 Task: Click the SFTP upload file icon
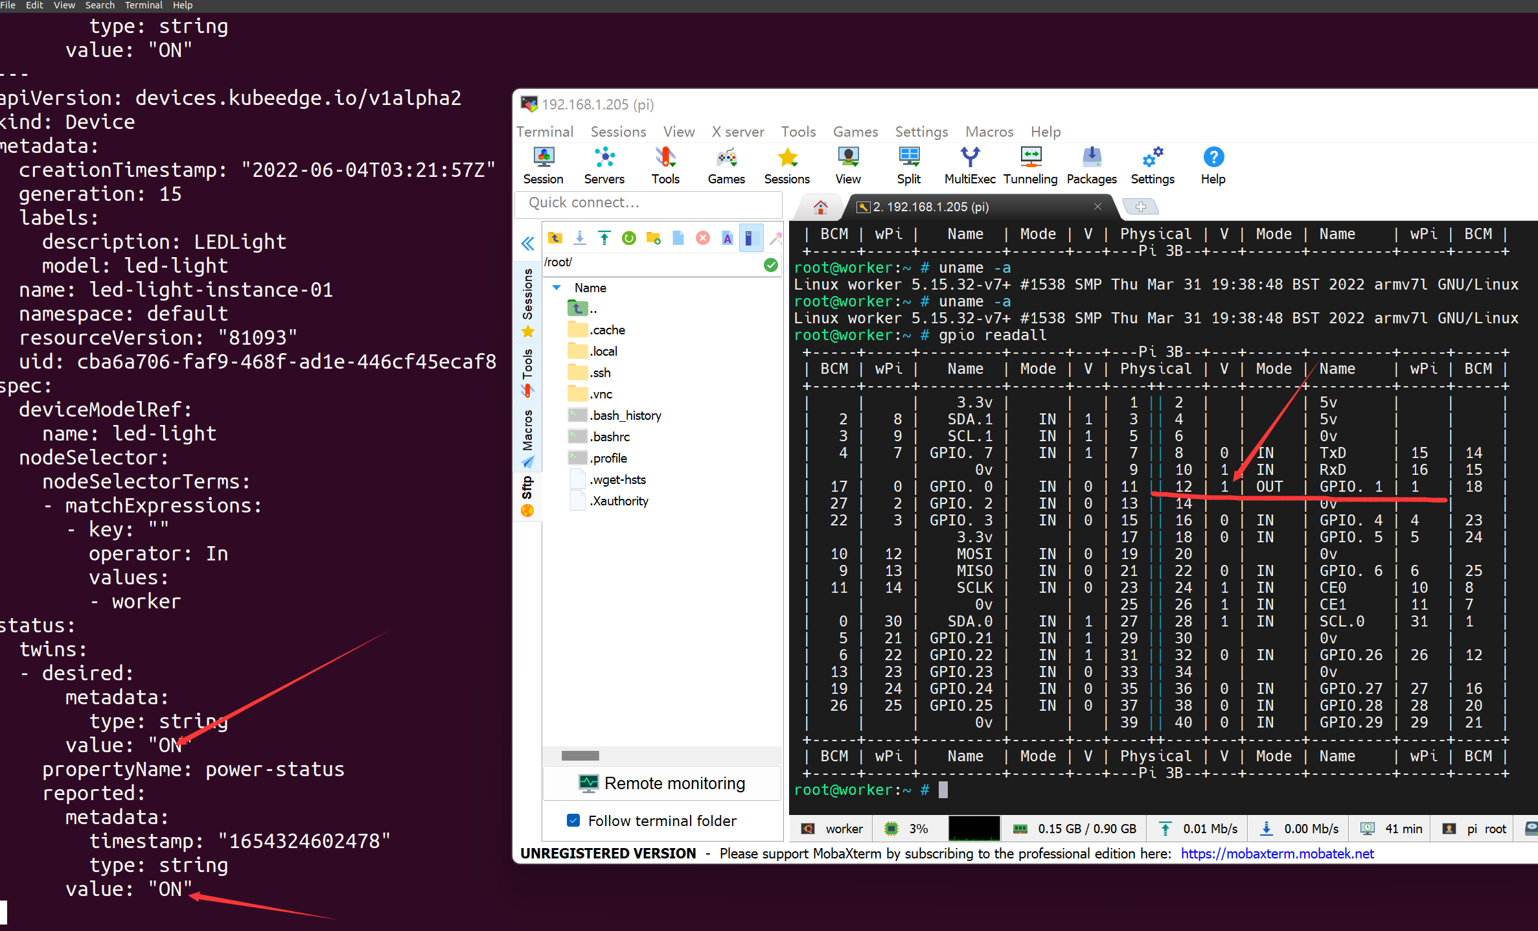(x=604, y=238)
